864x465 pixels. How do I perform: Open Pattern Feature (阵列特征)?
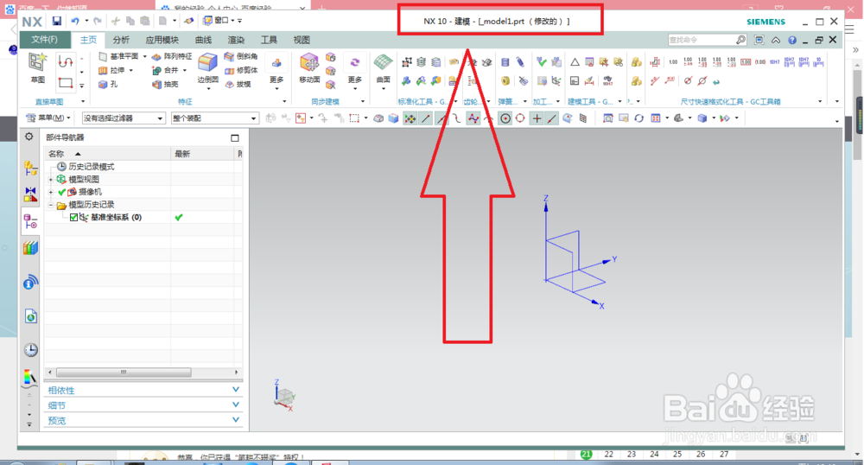[172, 56]
